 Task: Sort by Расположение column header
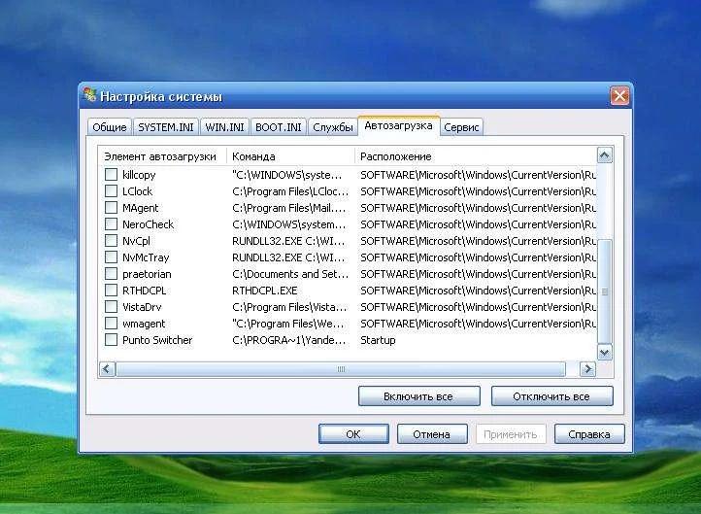tap(476, 156)
